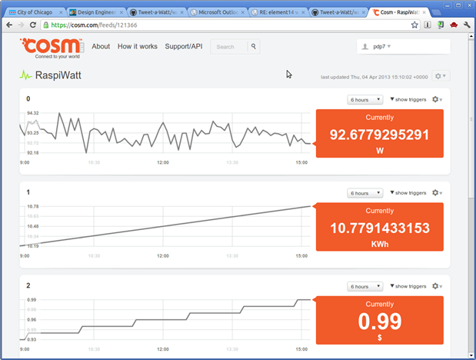Open the 6 hours dropdown for datastream 1

(x=365, y=193)
